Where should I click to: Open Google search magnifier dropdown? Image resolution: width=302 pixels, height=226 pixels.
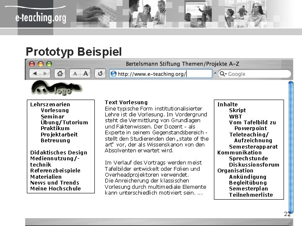click(223, 74)
